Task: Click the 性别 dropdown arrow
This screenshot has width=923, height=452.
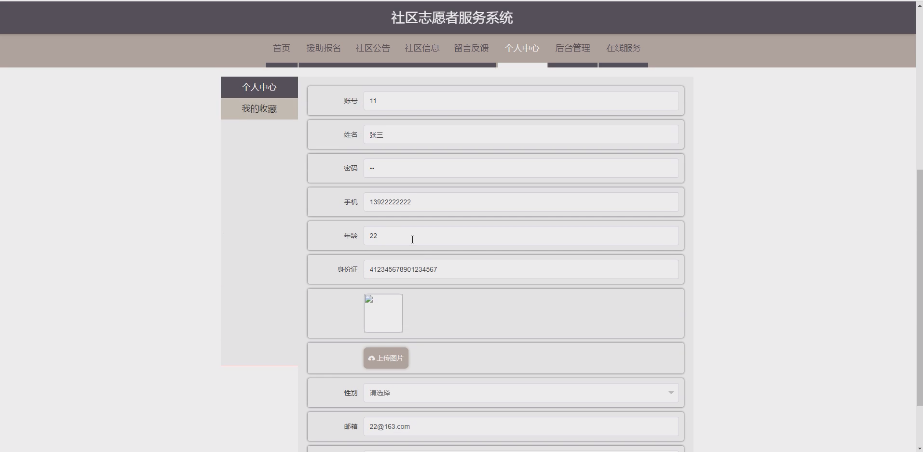Action: [671, 393]
